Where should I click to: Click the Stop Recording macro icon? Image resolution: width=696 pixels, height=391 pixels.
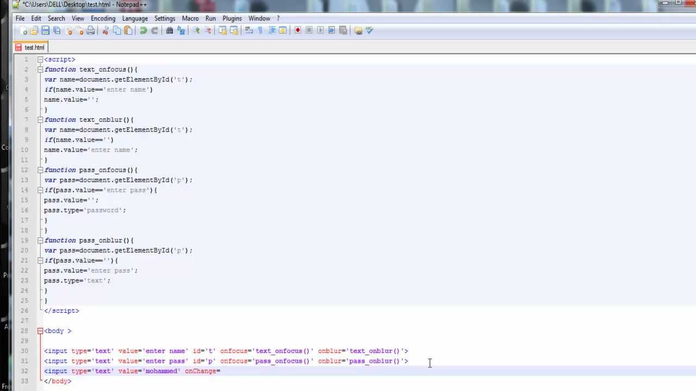click(x=309, y=30)
